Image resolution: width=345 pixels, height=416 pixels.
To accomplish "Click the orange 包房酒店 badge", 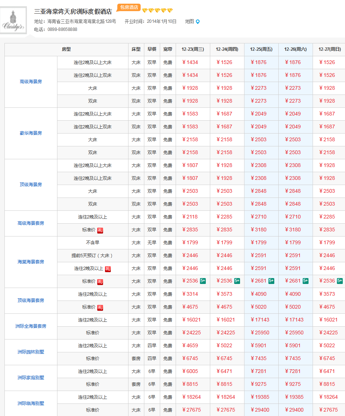I will click(129, 7).
